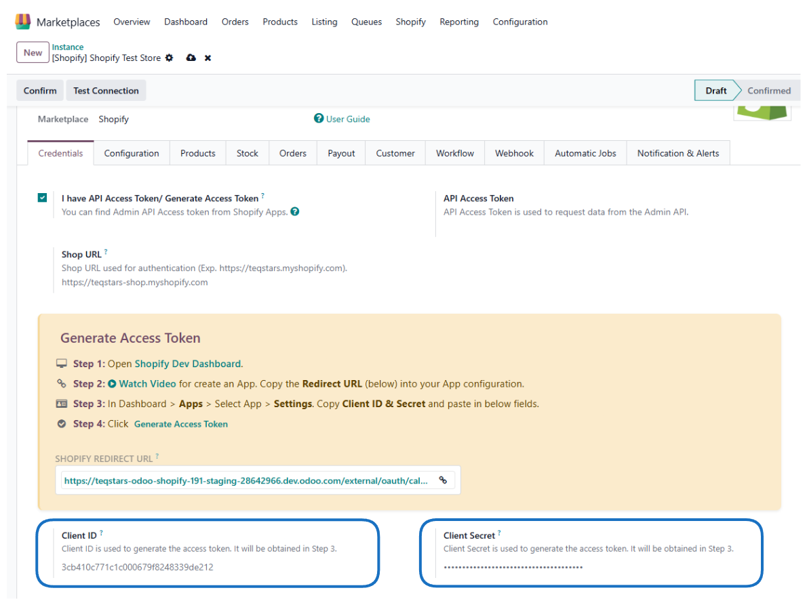Screen dimensions: 807x605
Task: Click the Marketplaces app logo icon
Action: pos(22,22)
